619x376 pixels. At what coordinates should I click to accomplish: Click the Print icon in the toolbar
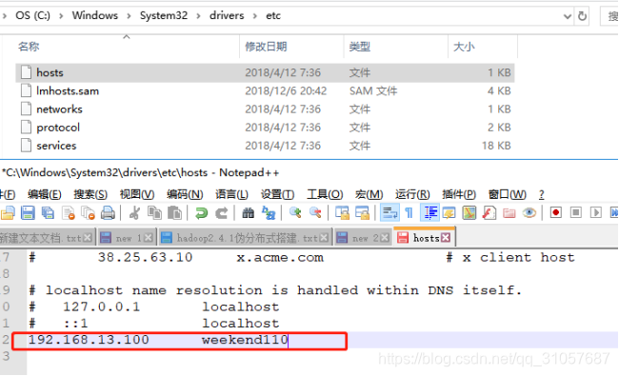(108, 213)
